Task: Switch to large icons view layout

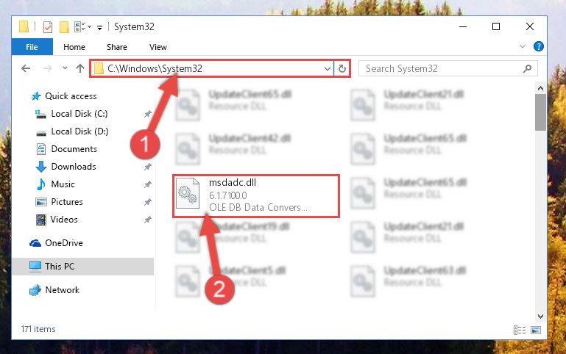Action: (536, 330)
